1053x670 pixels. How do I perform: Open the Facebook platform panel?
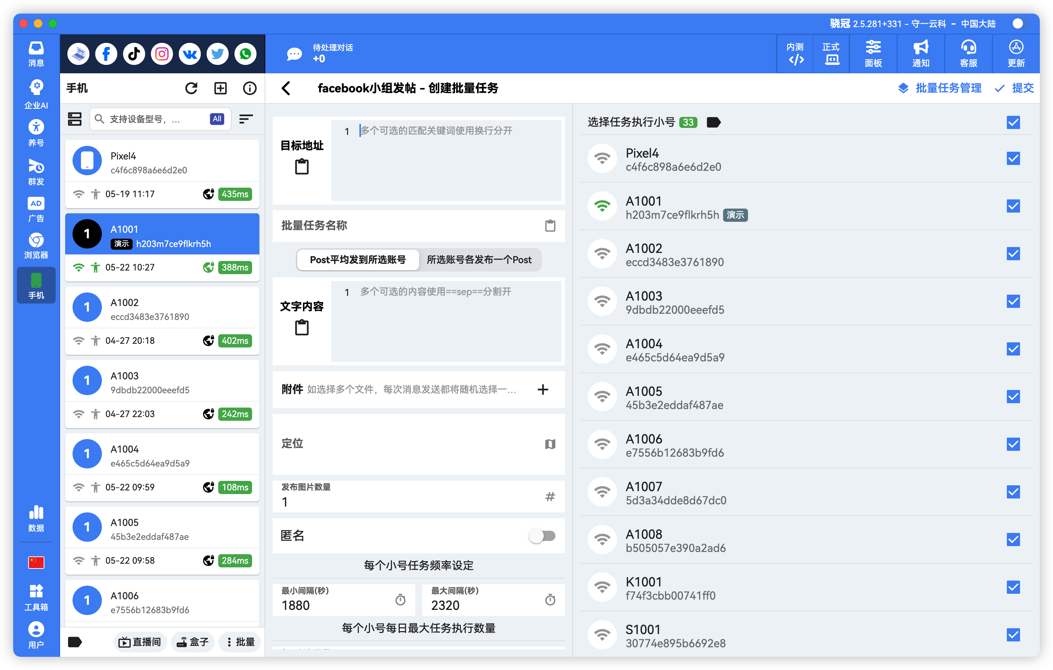[106, 54]
